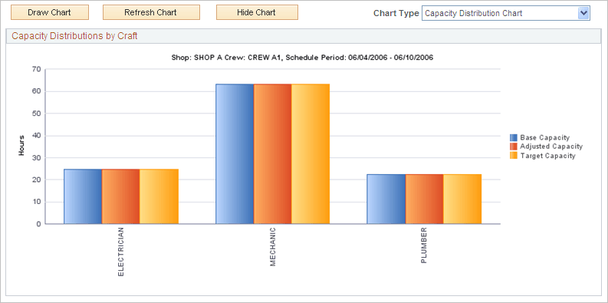Viewport: 608px width, 303px height.
Task: Click the Draw Chart button
Action: point(50,12)
